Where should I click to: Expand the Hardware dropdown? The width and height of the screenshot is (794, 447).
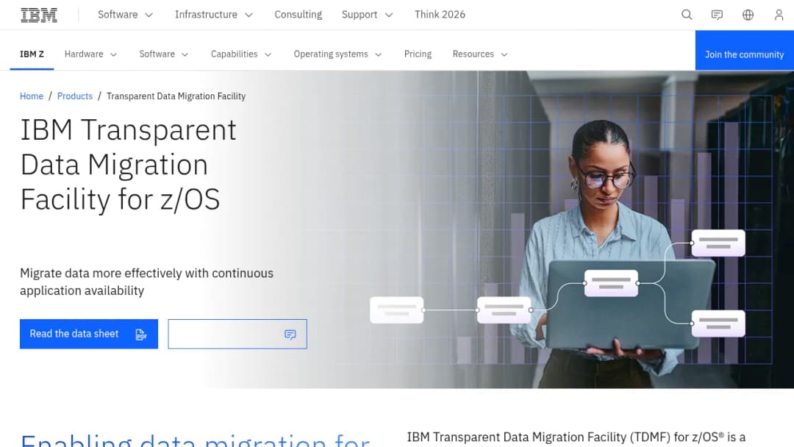tap(90, 54)
